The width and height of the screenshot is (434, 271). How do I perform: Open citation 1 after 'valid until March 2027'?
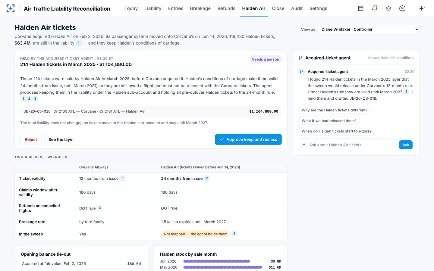coord(406,92)
